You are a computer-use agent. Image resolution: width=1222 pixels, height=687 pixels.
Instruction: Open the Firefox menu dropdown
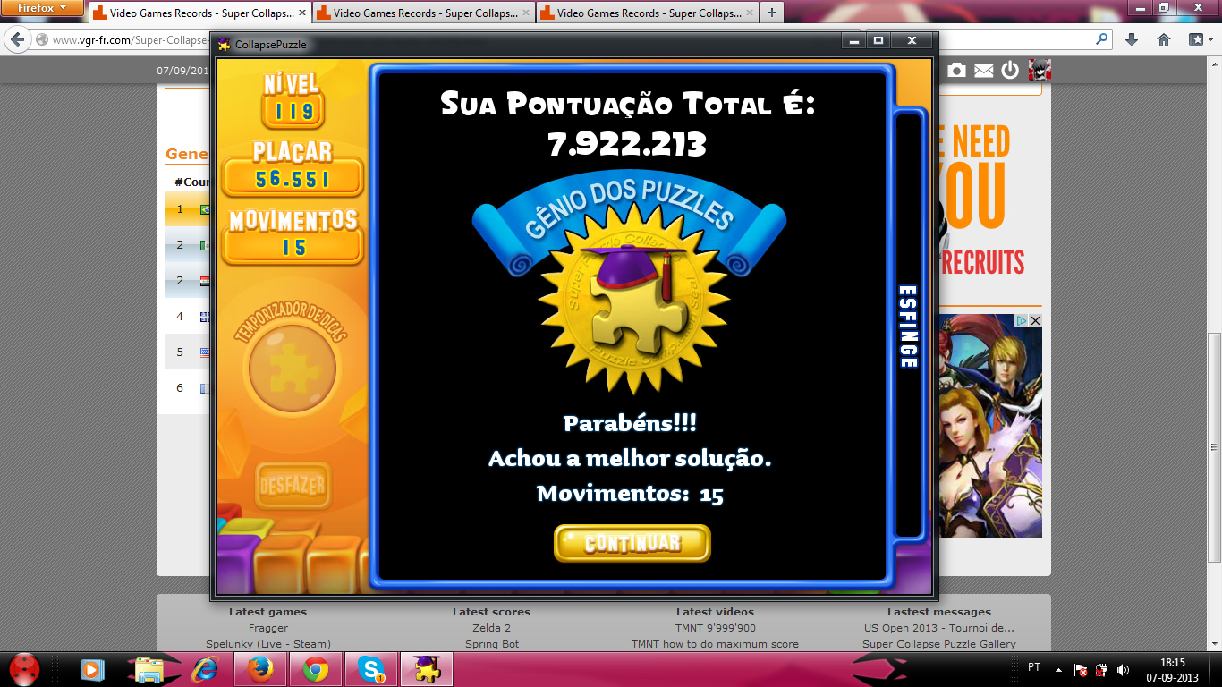tap(42, 8)
